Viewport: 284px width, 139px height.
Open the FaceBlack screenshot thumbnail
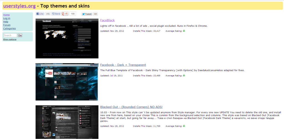pos(67,38)
